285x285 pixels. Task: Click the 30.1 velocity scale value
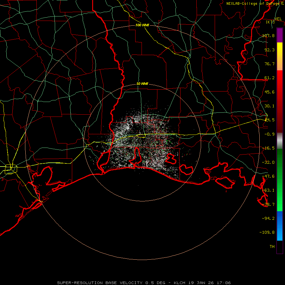pyautogui.click(x=269, y=106)
